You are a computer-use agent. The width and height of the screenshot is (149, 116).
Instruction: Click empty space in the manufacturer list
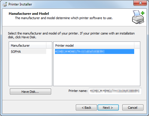coord(30,70)
